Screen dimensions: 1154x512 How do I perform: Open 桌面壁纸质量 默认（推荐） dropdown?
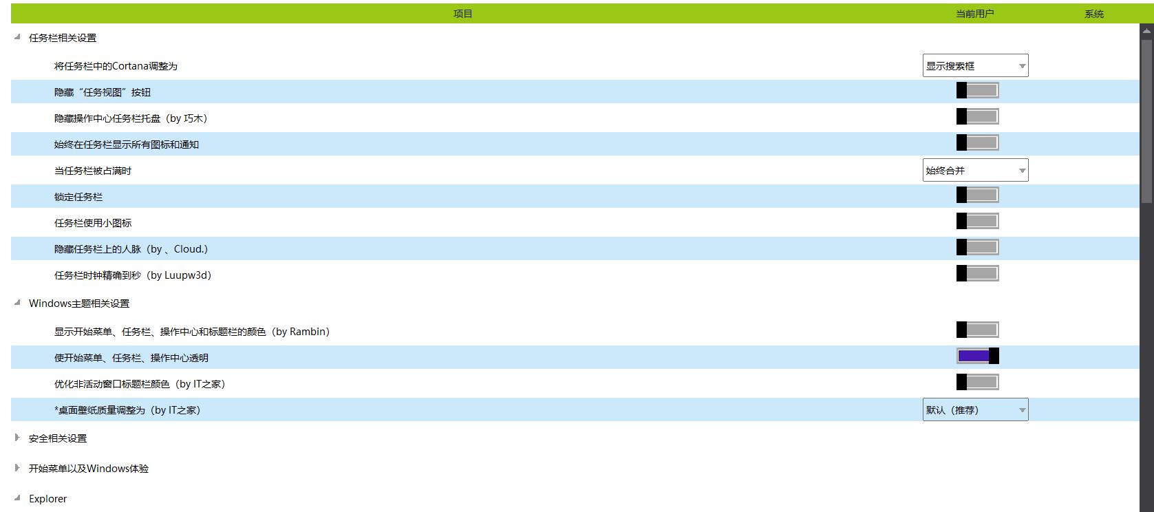pyautogui.click(x=975, y=410)
